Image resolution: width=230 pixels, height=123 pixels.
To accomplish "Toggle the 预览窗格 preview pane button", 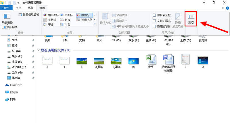I will [x=9, y=27].
